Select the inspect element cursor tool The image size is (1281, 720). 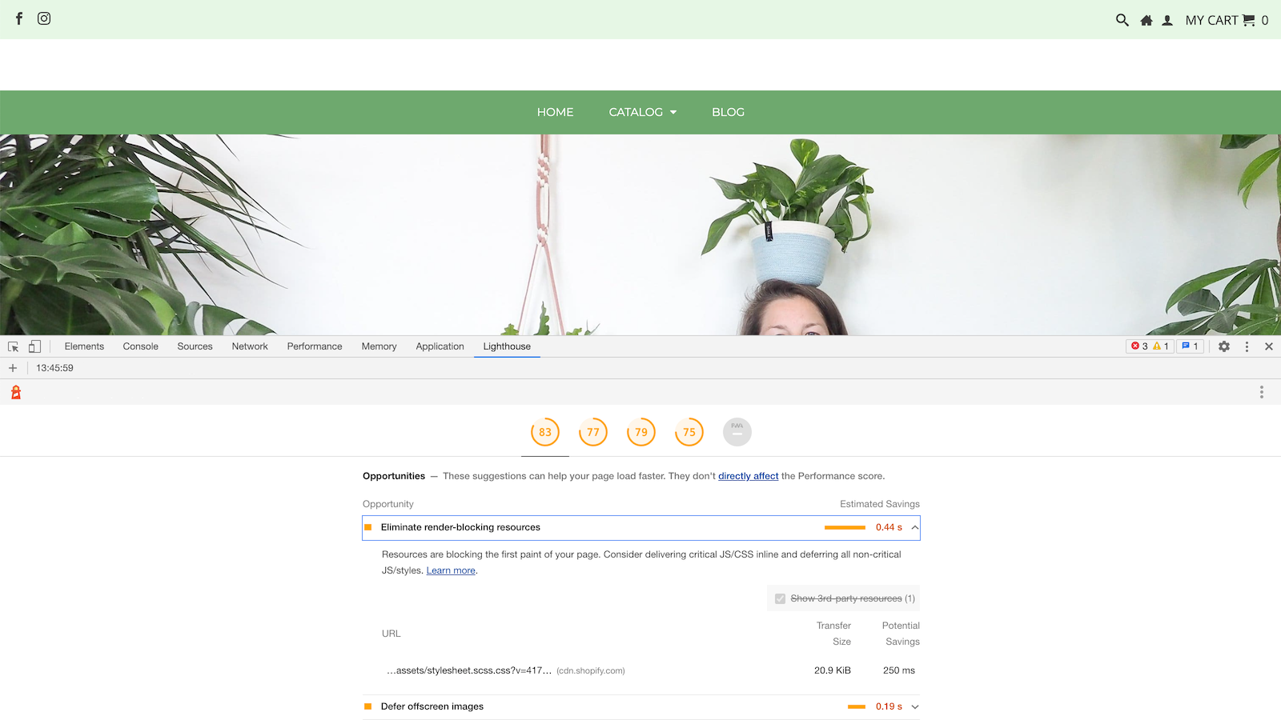pyautogui.click(x=12, y=346)
